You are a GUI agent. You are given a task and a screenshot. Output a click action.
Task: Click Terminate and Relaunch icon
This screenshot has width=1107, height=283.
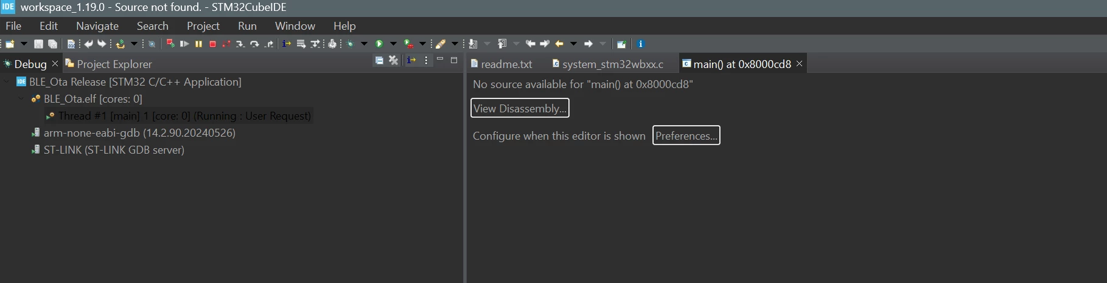click(x=170, y=44)
